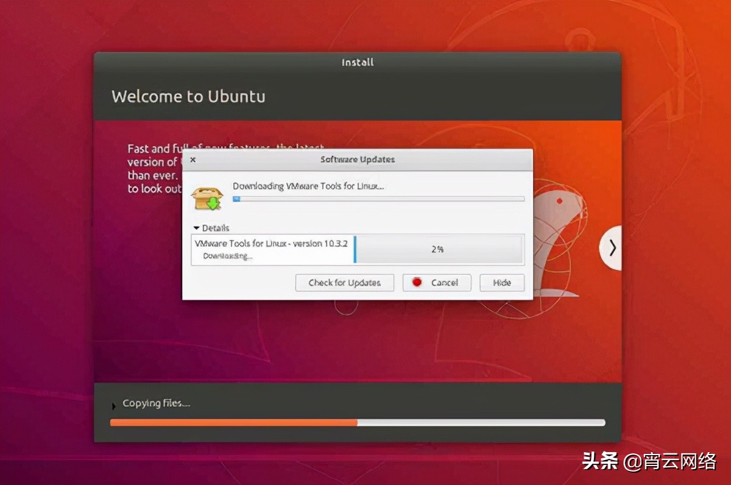Click the Downloading VMware Tools progress bar
The width and height of the screenshot is (731, 485).
point(378,199)
